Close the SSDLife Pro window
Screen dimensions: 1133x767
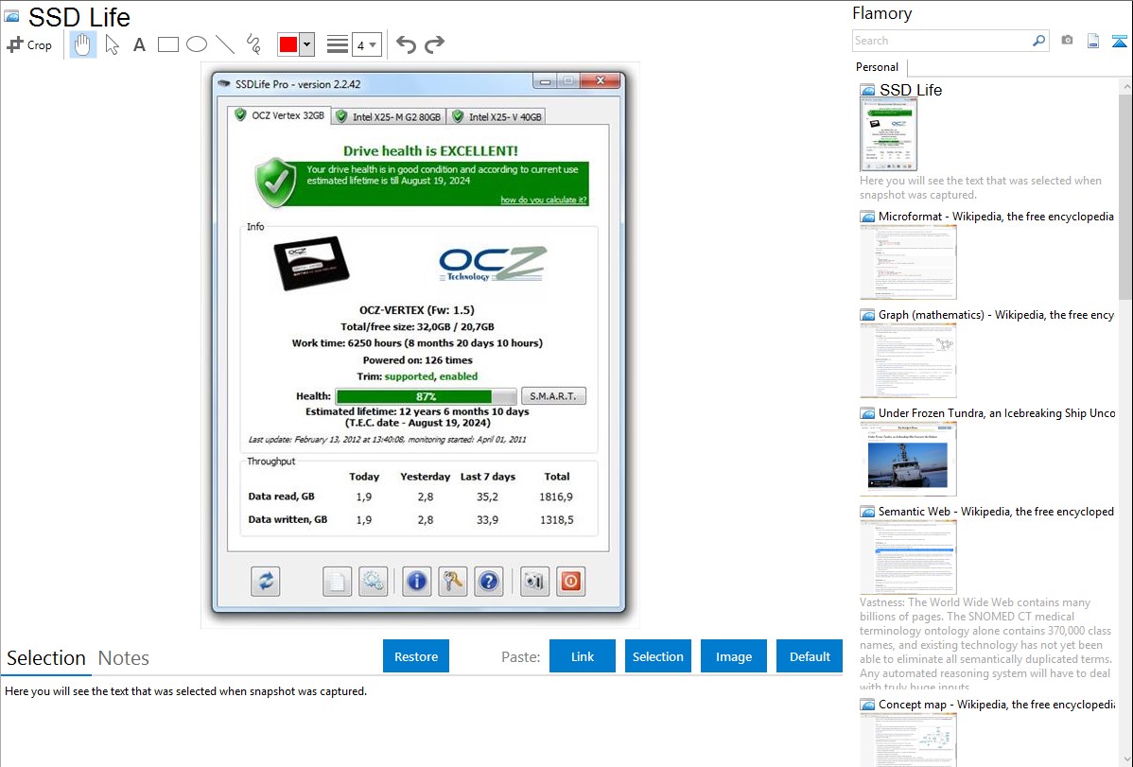tap(600, 81)
